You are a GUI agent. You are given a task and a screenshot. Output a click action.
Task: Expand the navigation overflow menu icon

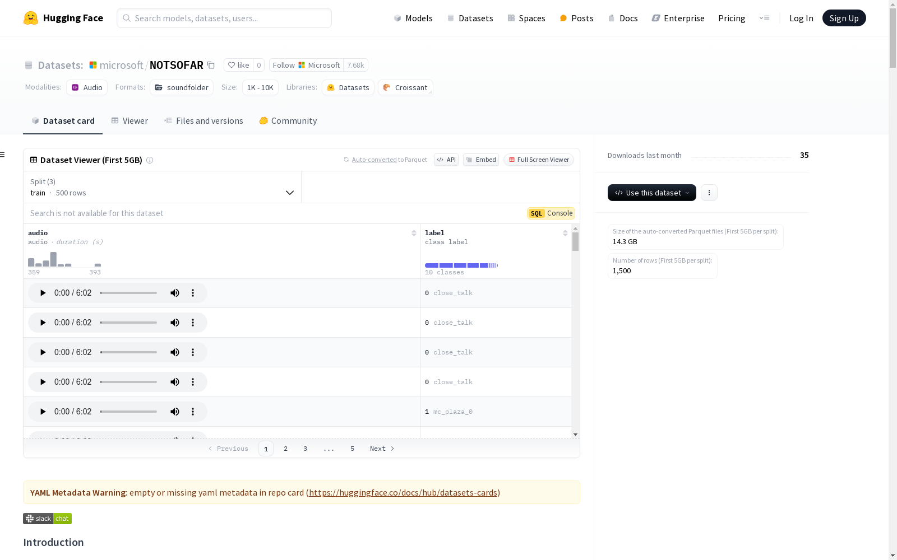(764, 18)
